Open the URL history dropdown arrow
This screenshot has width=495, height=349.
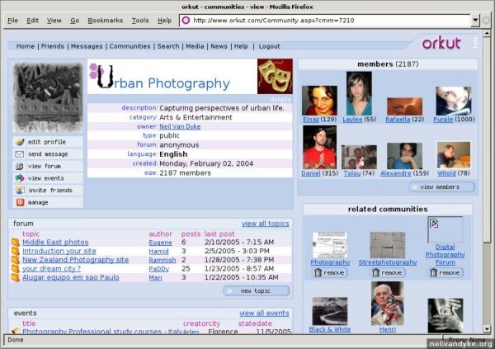click(x=475, y=20)
